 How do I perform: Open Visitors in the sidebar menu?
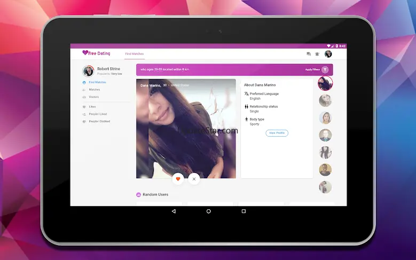(93, 97)
